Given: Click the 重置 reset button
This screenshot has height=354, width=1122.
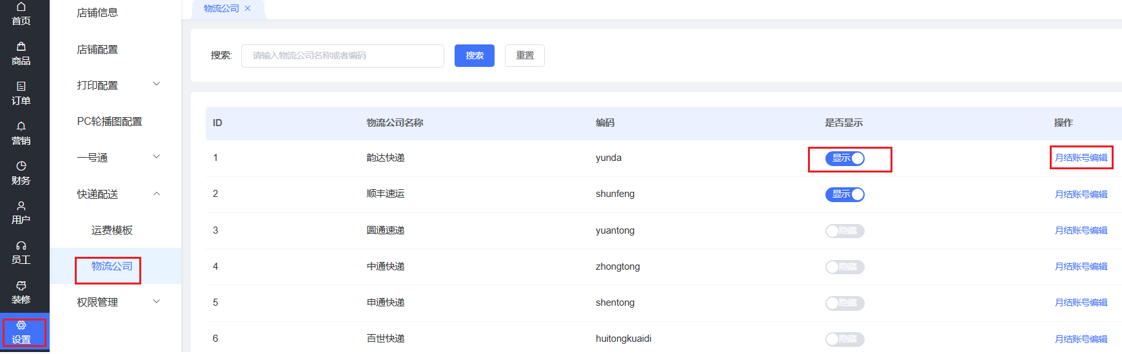Looking at the screenshot, I should pyautogui.click(x=525, y=55).
